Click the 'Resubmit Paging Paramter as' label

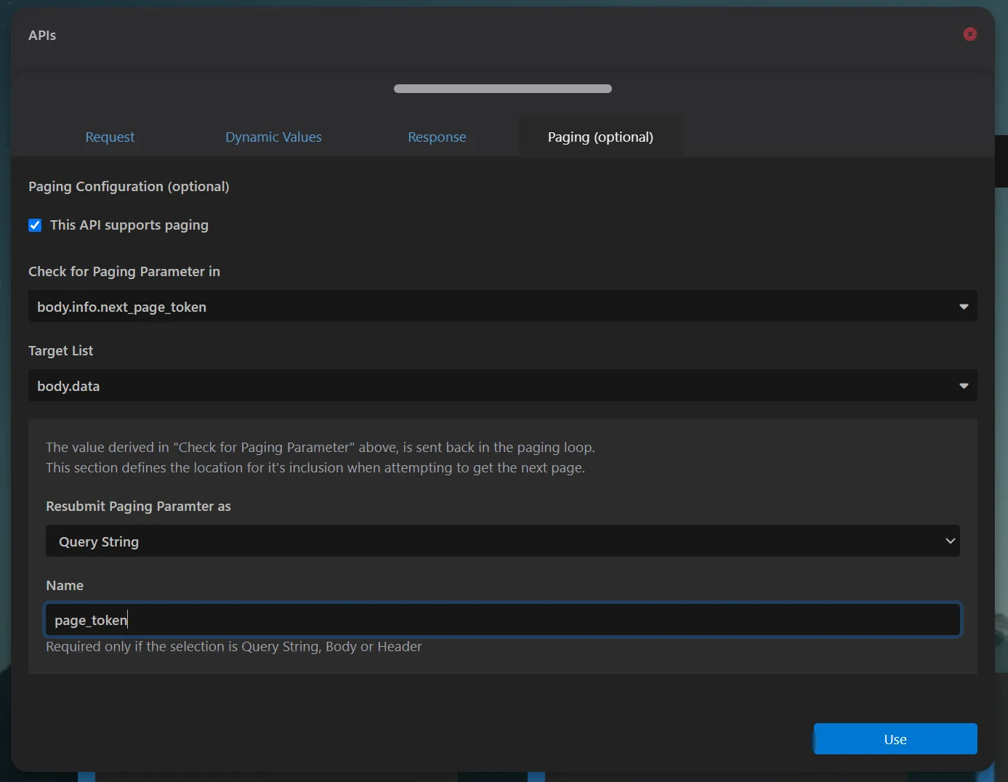pyautogui.click(x=138, y=507)
